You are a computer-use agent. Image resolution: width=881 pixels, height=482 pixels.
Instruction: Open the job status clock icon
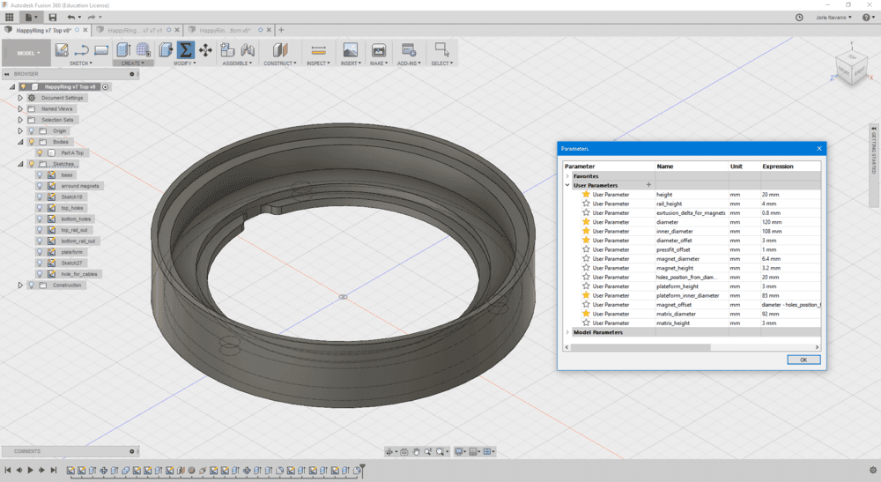[x=799, y=18]
